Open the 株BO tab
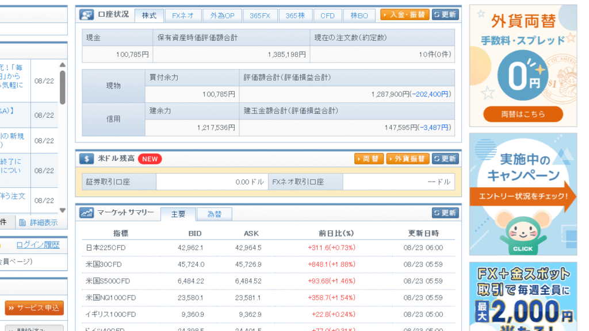 (x=359, y=16)
